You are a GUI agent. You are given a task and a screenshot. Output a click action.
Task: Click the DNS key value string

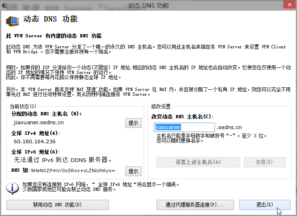[x=67, y=171]
